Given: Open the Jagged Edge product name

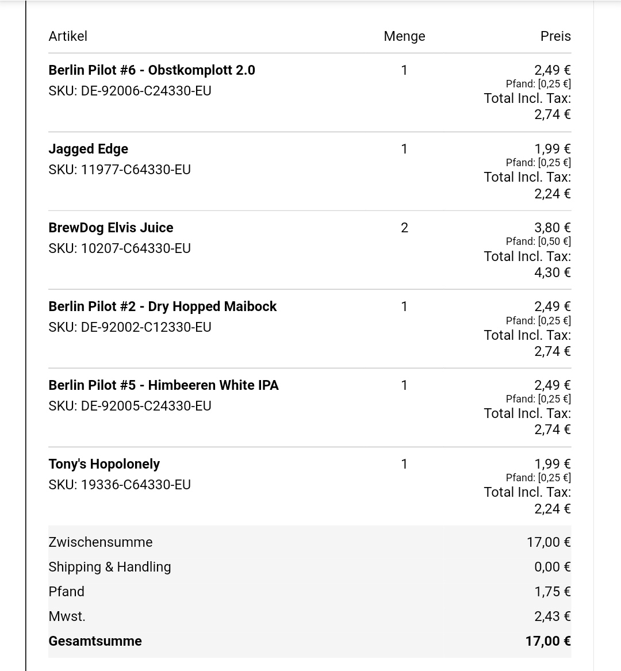Looking at the screenshot, I should point(89,149).
